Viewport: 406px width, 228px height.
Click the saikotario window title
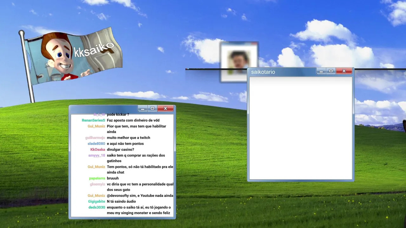click(x=263, y=72)
